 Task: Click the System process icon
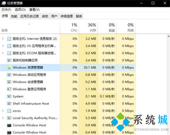pos(9,96)
